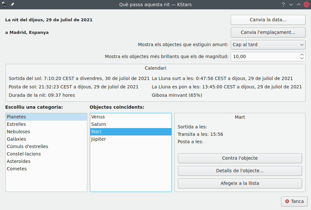Click the help question mark icon
Viewport: 311px width, 210px height.
tap(283, 5)
